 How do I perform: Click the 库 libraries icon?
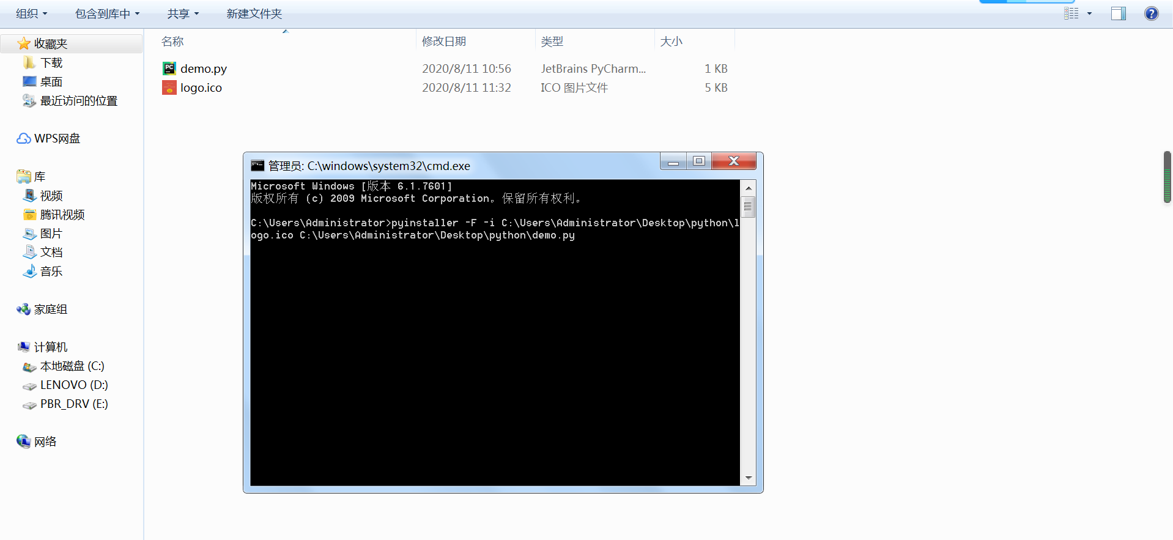[24, 177]
